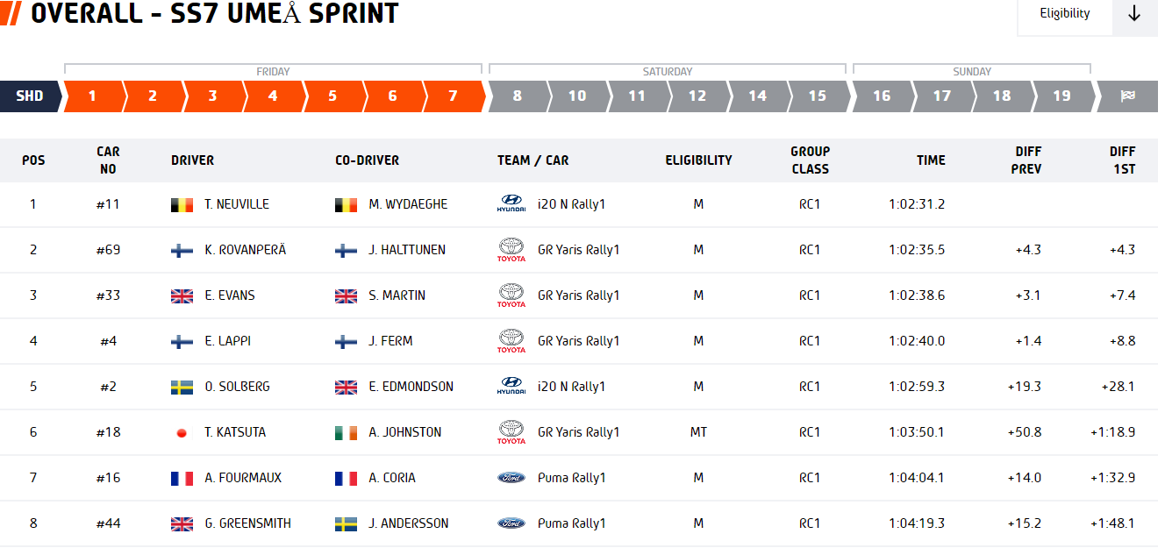
Task: Click the Hyundai logo in Neuville row
Action: (x=511, y=204)
